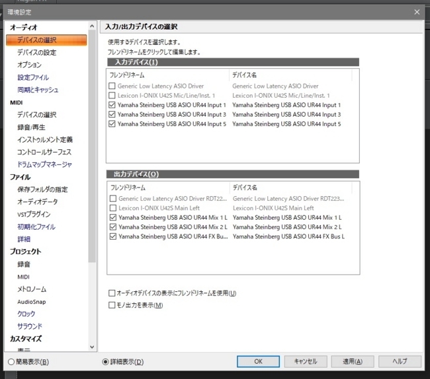Select the 簡易表示 radio button
Viewport: 430px width, 379px height.
coord(11,362)
